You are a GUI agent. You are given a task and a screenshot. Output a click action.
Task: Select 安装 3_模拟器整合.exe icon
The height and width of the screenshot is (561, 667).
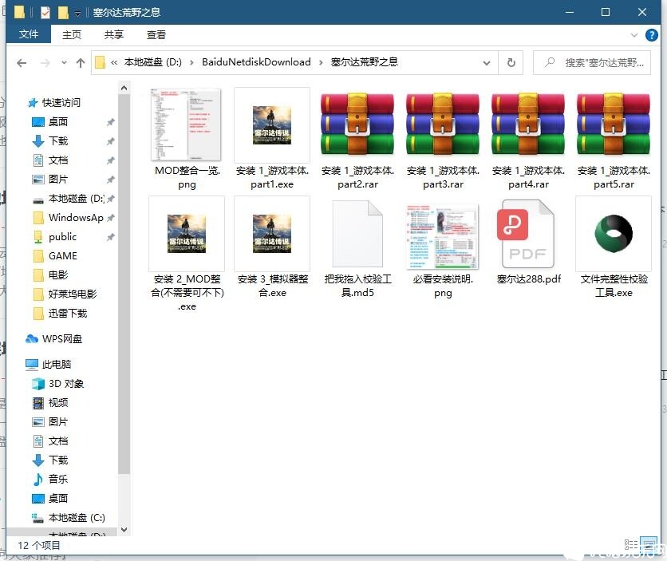(272, 234)
